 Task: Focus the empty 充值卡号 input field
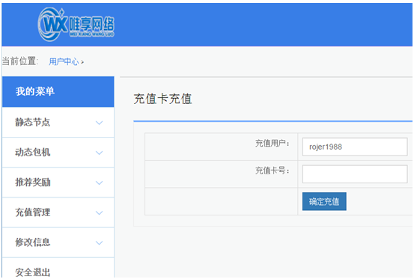[x=355, y=174]
